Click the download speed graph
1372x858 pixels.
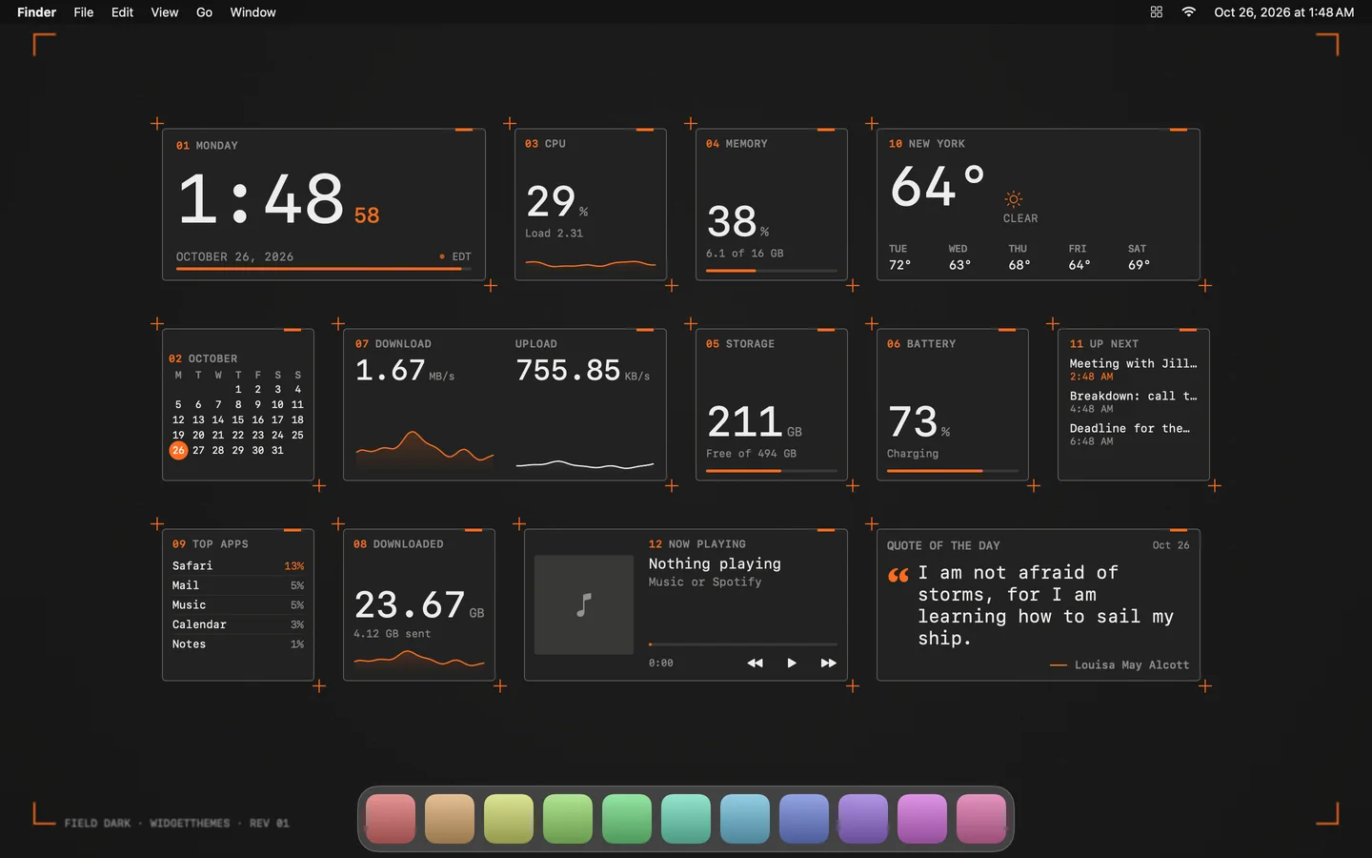coord(425,448)
